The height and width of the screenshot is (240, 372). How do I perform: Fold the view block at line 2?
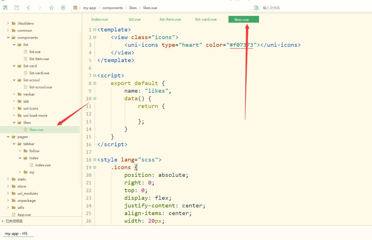[x=95, y=37]
